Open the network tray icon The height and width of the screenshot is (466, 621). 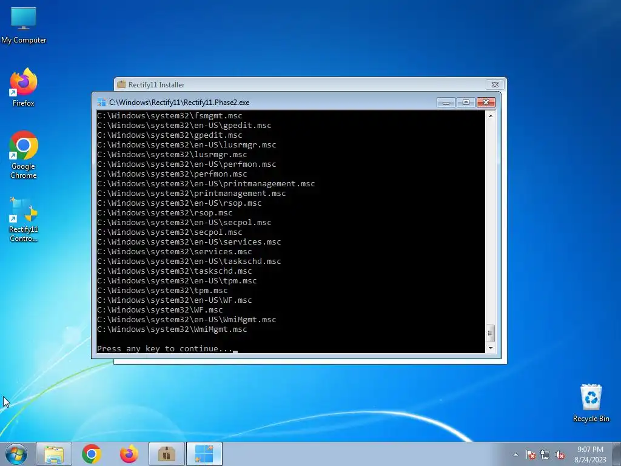pos(545,454)
